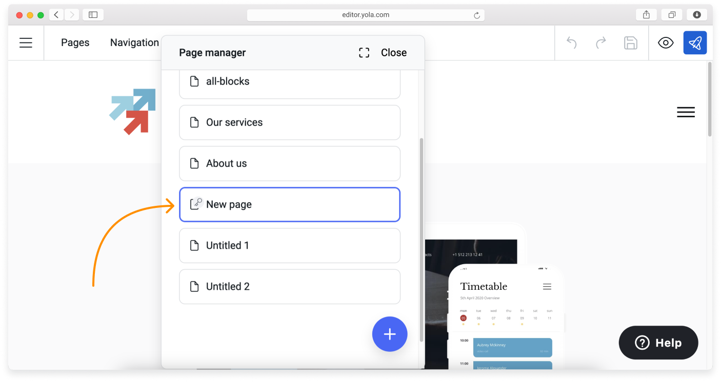Publish site with the rocket icon
The height and width of the screenshot is (382, 721).
[695, 43]
